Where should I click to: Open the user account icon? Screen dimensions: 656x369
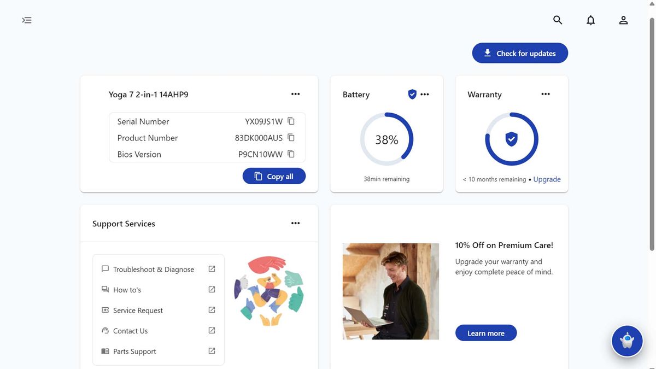pyautogui.click(x=623, y=20)
